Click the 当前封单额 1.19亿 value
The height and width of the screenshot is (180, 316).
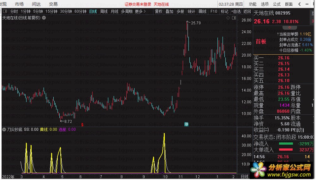[x=305, y=34]
